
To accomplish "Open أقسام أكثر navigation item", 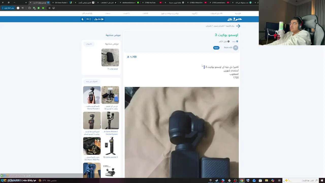I will (87, 13).
